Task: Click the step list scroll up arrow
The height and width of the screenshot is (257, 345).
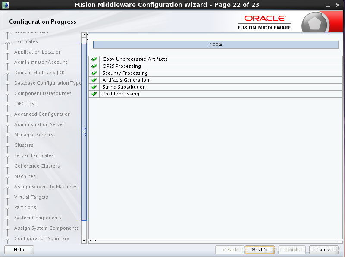Action: pyautogui.click(x=84, y=35)
